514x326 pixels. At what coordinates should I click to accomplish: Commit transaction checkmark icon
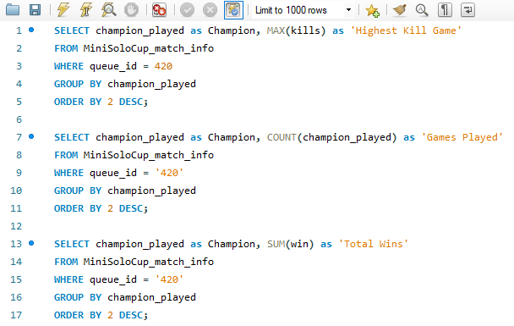(187, 10)
